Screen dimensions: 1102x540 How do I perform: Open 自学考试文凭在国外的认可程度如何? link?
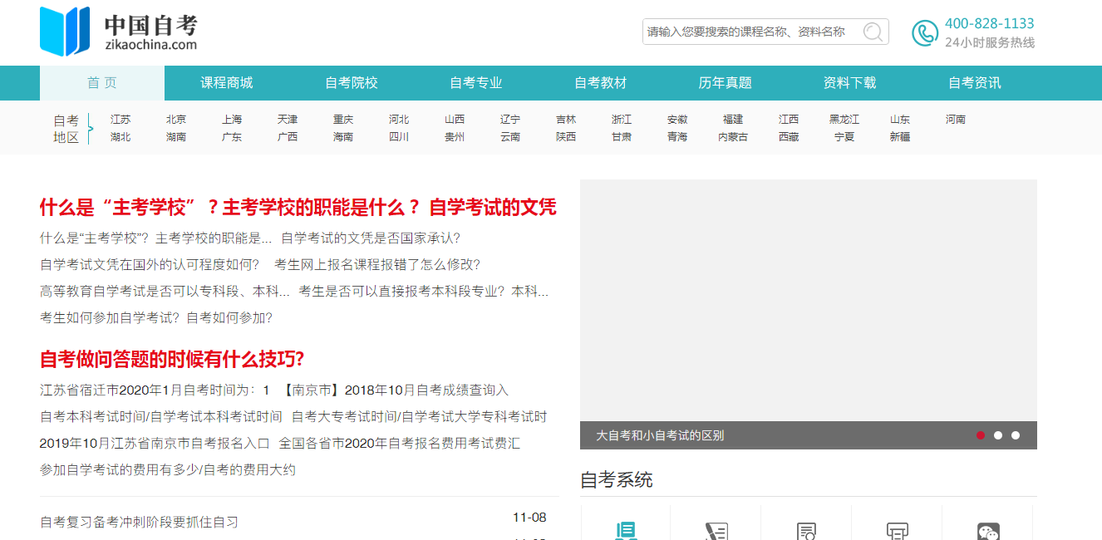click(x=150, y=265)
